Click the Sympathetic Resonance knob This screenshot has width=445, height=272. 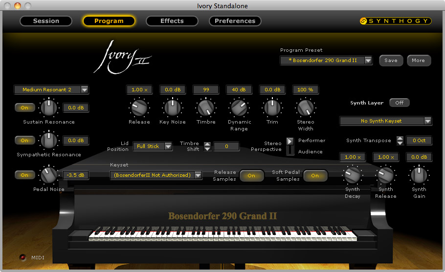pyautogui.click(x=49, y=140)
